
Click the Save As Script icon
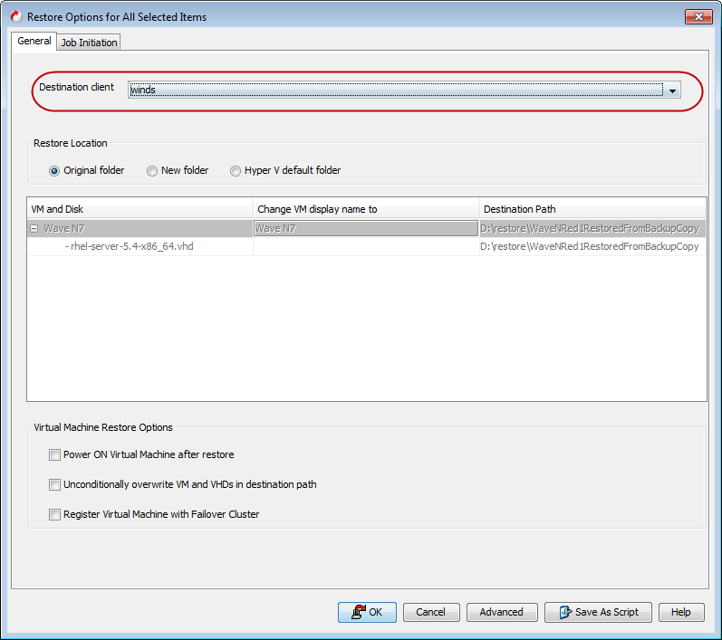pos(563,613)
